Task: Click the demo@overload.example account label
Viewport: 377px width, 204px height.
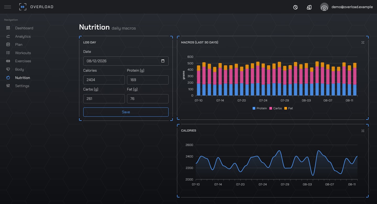Action: coord(352,7)
